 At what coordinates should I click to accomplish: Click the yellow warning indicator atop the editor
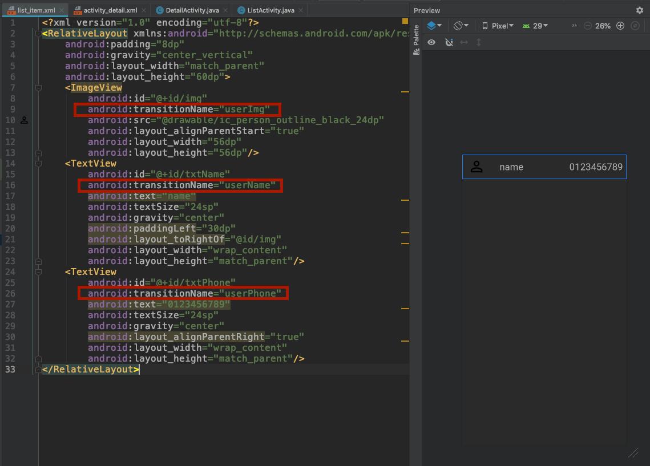click(405, 21)
